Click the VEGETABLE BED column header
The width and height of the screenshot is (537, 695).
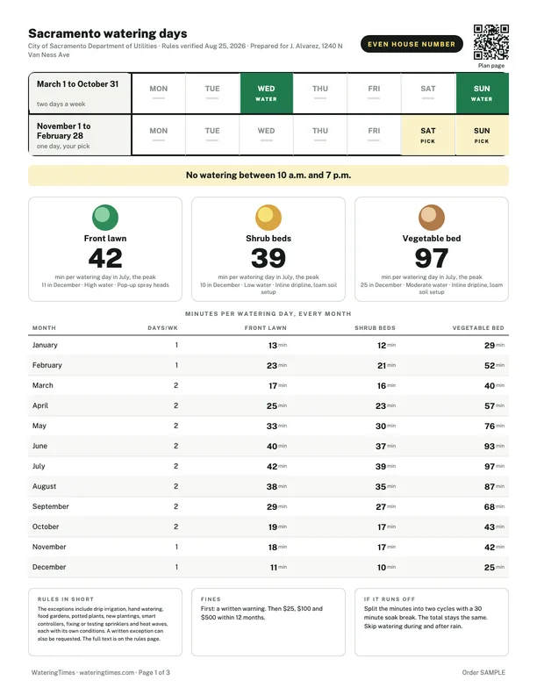click(478, 328)
